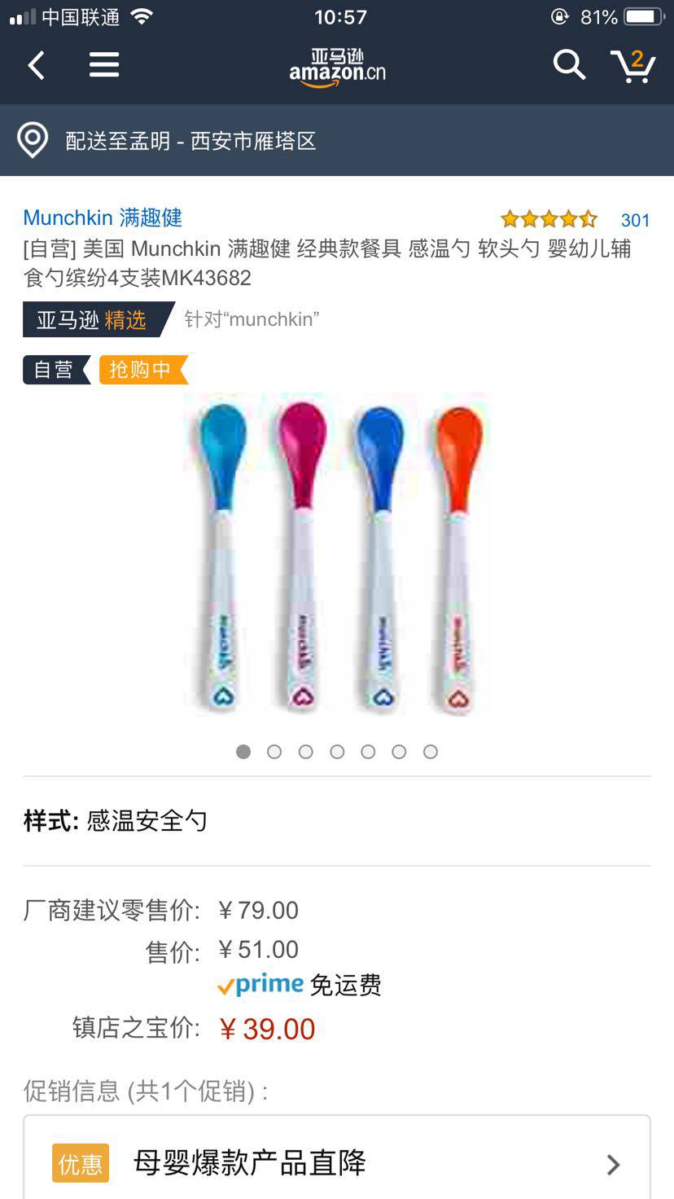Open the hamburger menu
This screenshot has width=674, height=1199.
point(104,65)
